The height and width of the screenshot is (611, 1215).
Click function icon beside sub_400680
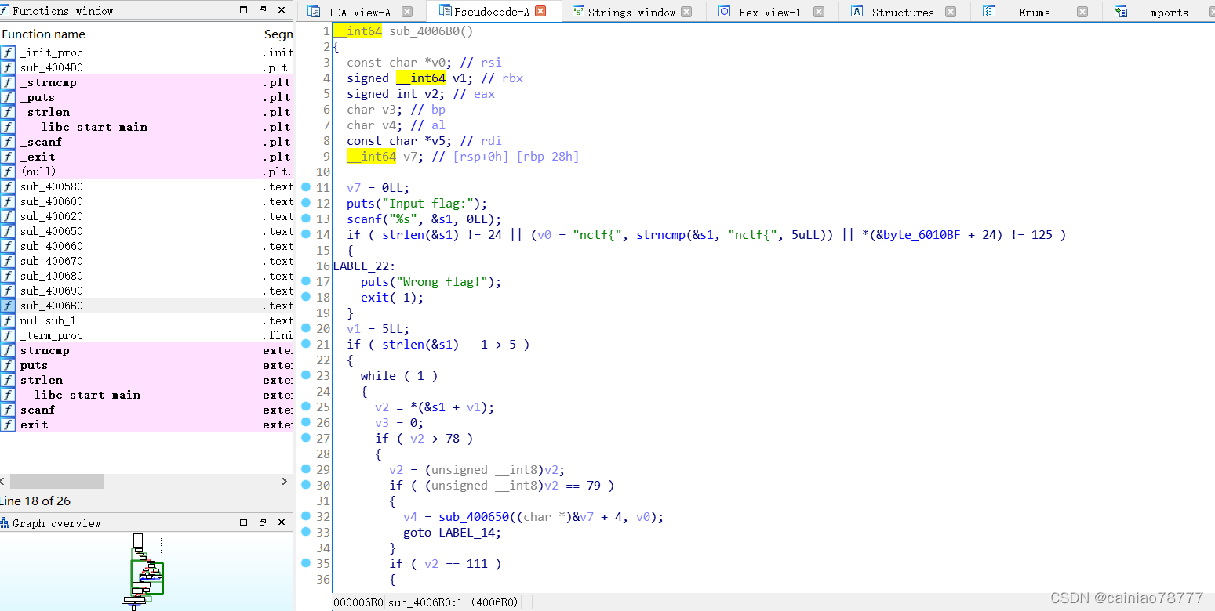[8, 276]
